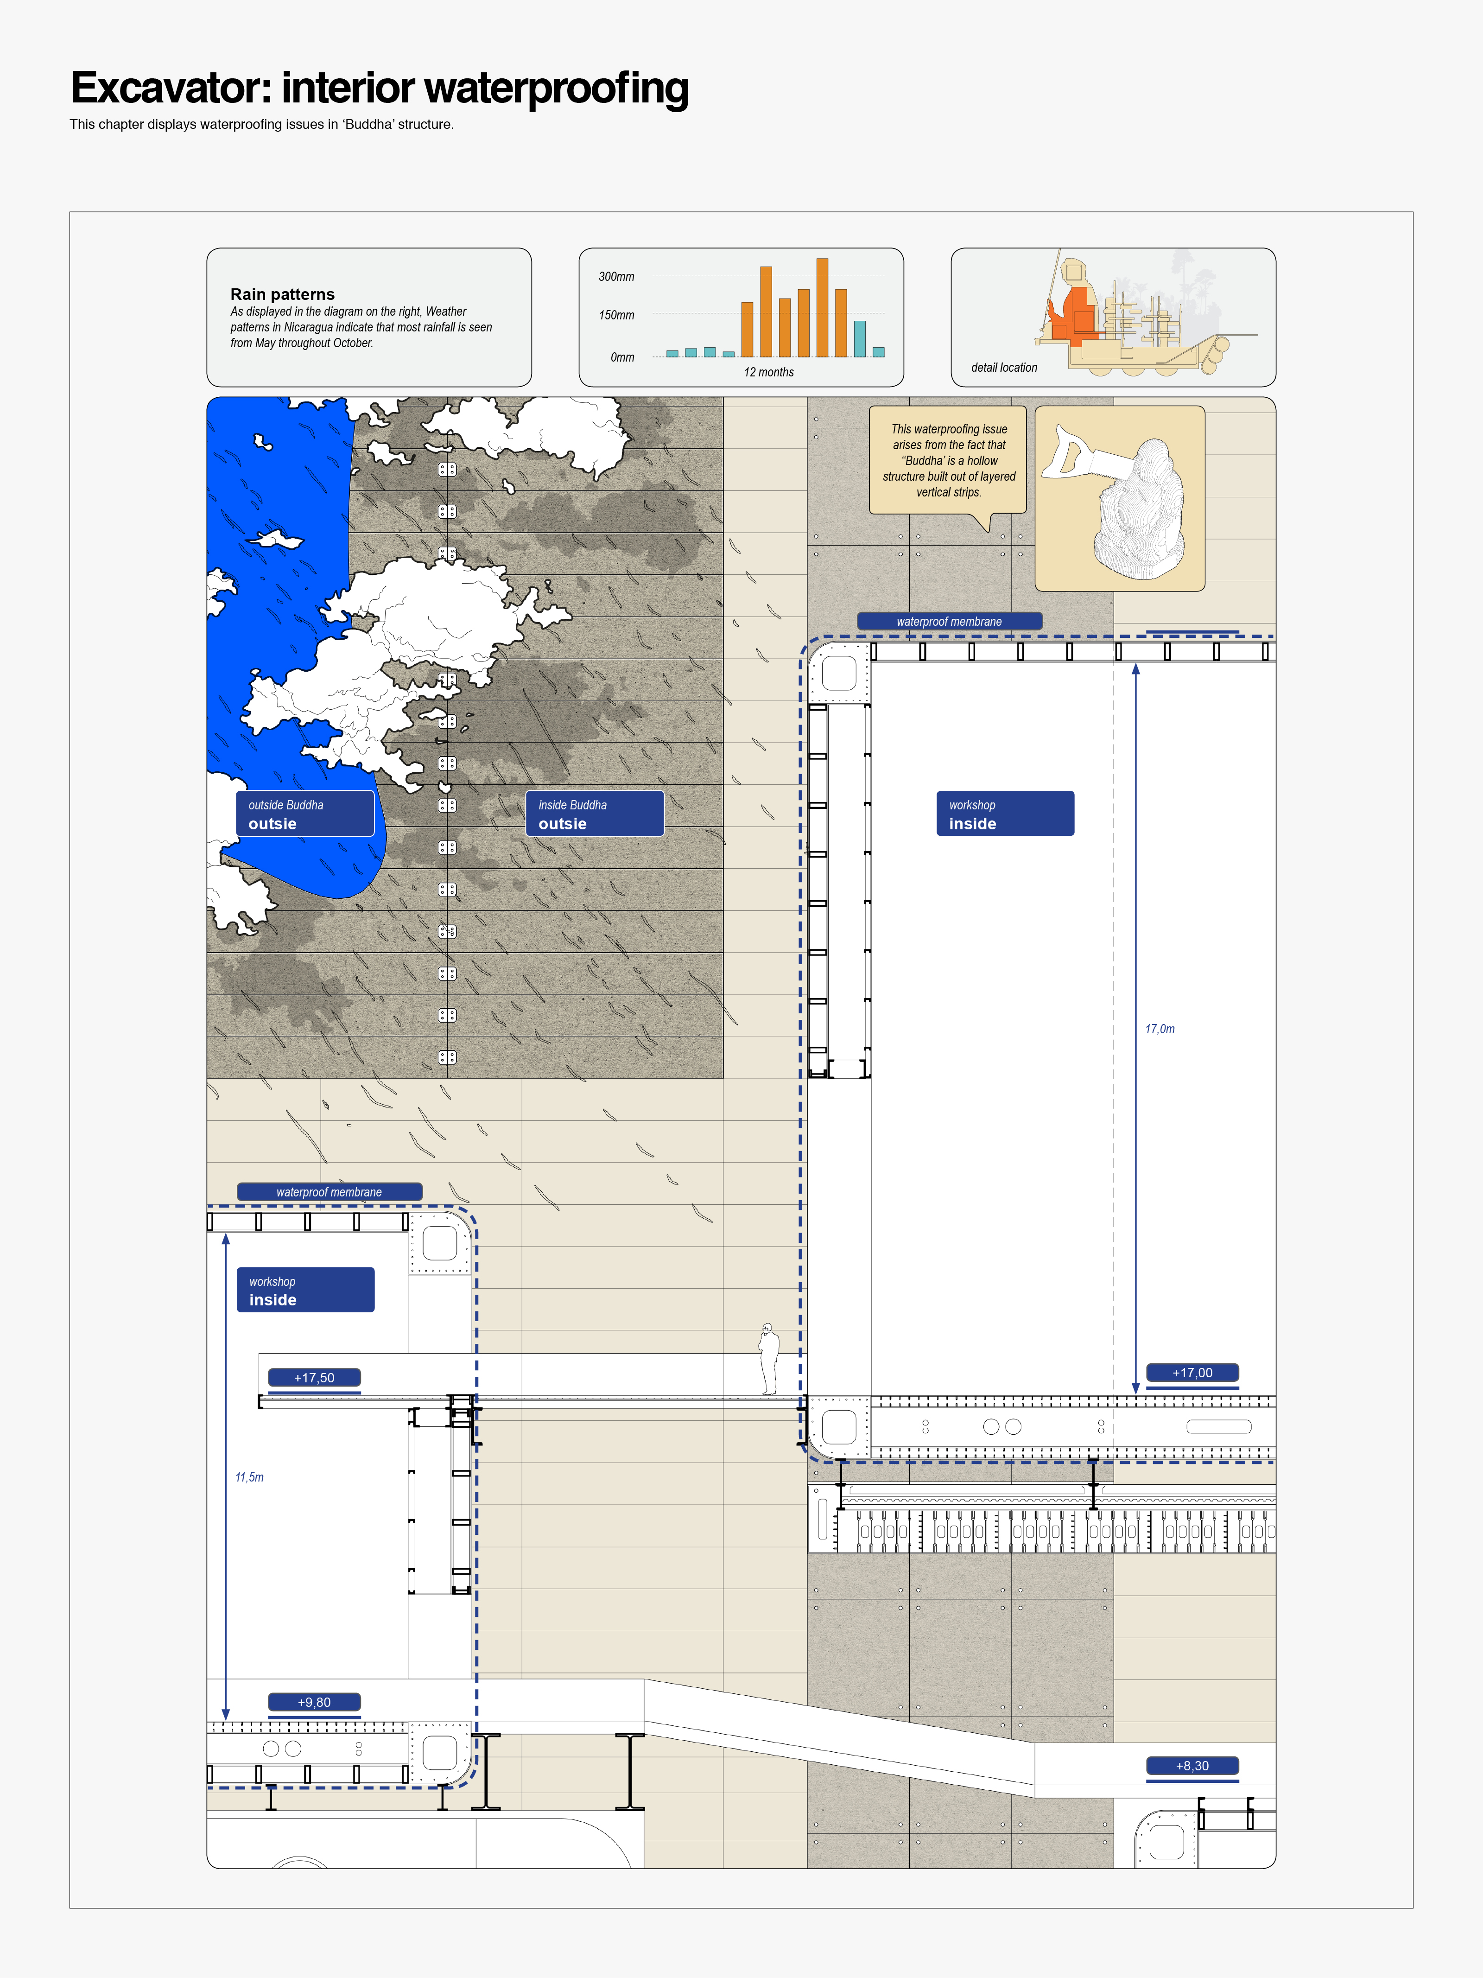Screen dimensions: 1483x1978
Task: Click the lower-left 'workshop inside' label
Action: point(305,1290)
